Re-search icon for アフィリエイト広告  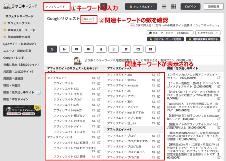tap(94, 105)
